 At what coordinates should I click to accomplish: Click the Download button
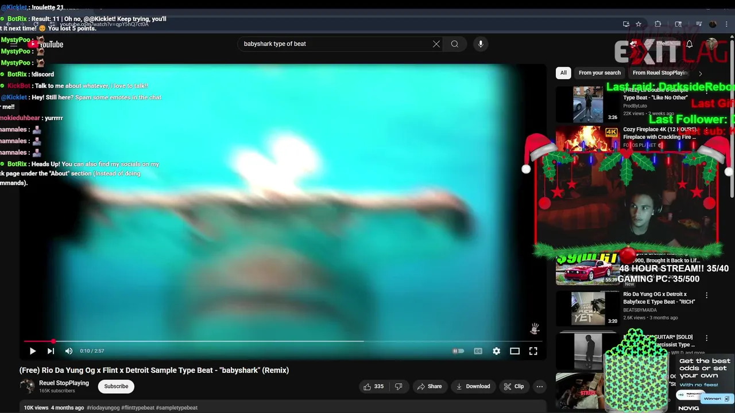click(473, 387)
